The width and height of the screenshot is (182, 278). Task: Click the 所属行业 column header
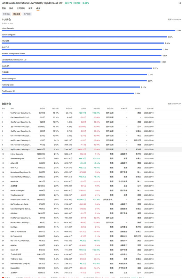[x=124, y=108]
